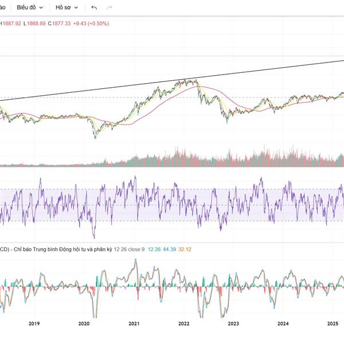This screenshot has width=344, height=344.
Task: Click the undo arrow icon
Action: 94,7
